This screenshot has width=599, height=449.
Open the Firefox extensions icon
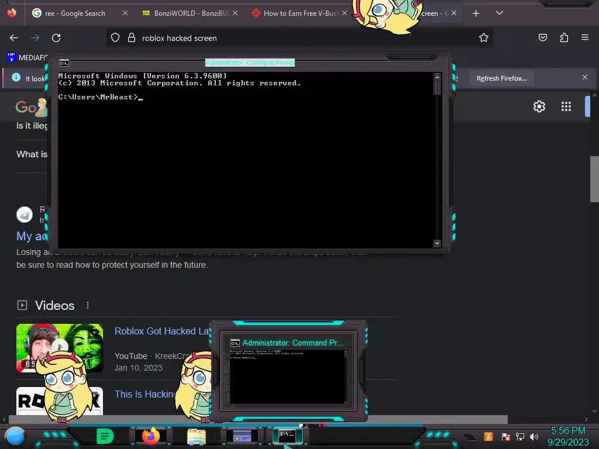[564, 37]
